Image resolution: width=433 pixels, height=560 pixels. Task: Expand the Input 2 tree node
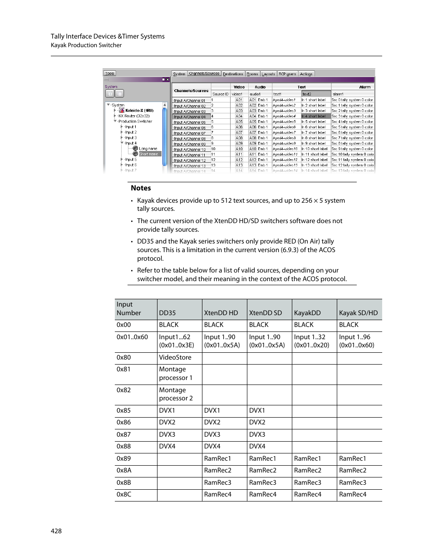pyautogui.click(x=122, y=132)
